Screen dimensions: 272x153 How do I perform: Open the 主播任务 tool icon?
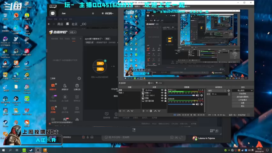77,87
